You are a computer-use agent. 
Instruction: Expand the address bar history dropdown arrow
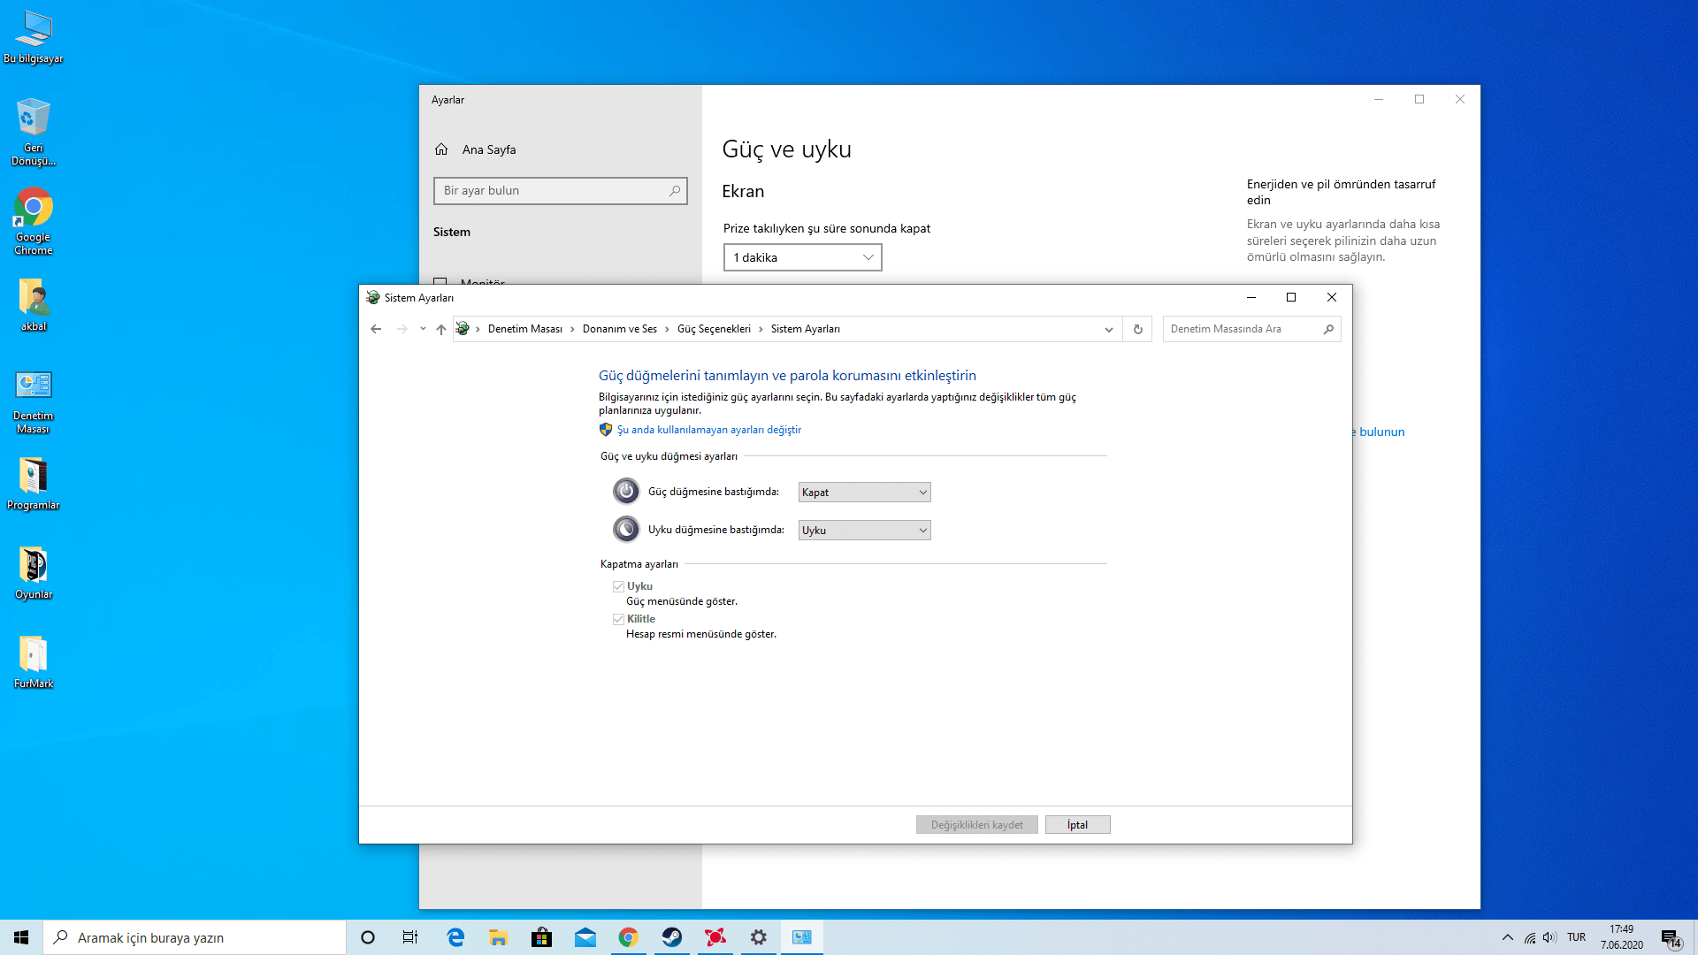pyautogui.click(x=1108, y=329)
